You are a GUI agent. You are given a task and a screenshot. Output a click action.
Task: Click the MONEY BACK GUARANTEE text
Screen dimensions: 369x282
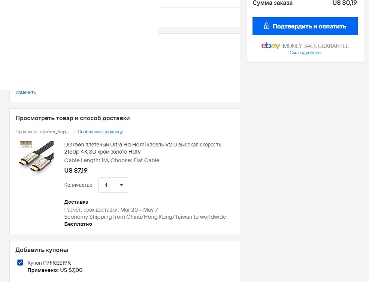click(315, 46)
